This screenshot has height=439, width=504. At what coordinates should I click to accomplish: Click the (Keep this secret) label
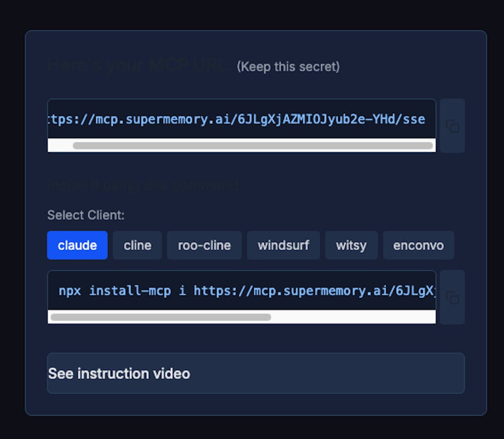tap(288, 67)
